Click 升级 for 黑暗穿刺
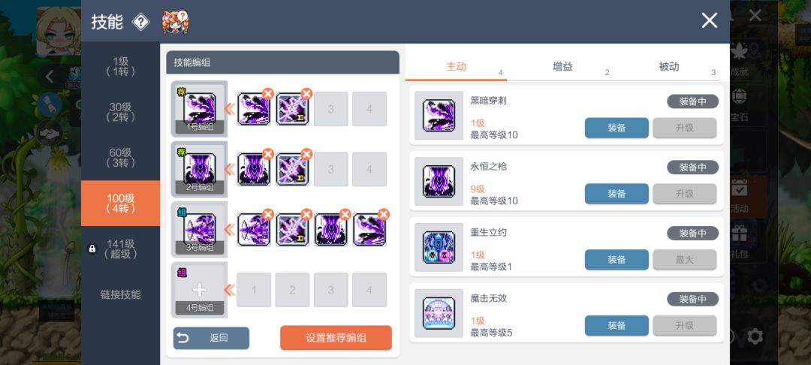The height and width of the screenshot is (365, 811). [684, 128]
